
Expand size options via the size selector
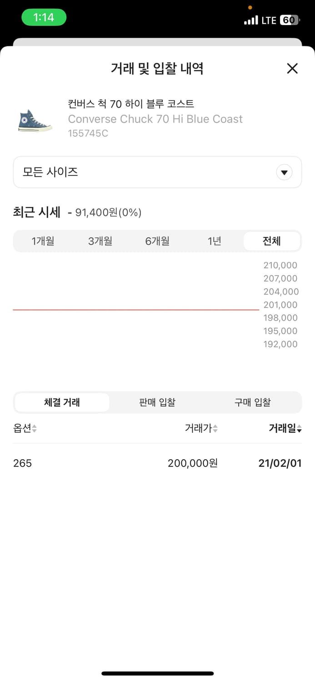(x=157, y=172)
